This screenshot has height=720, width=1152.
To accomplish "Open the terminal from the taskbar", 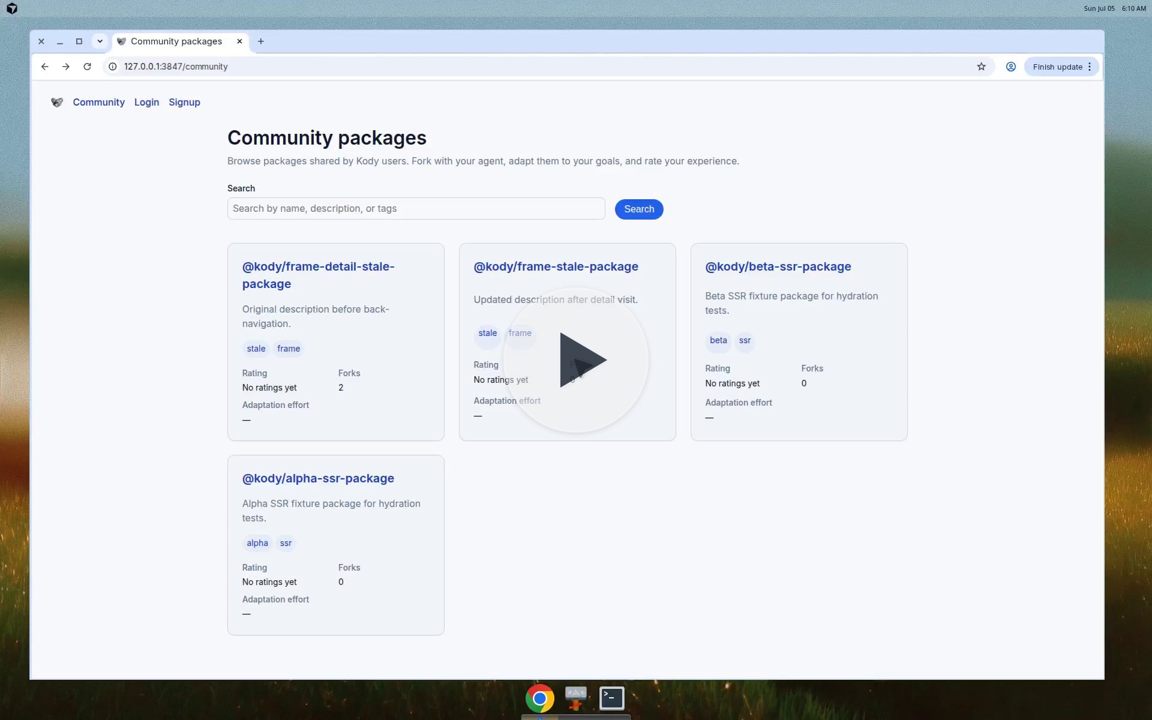I will coord(612,698).
